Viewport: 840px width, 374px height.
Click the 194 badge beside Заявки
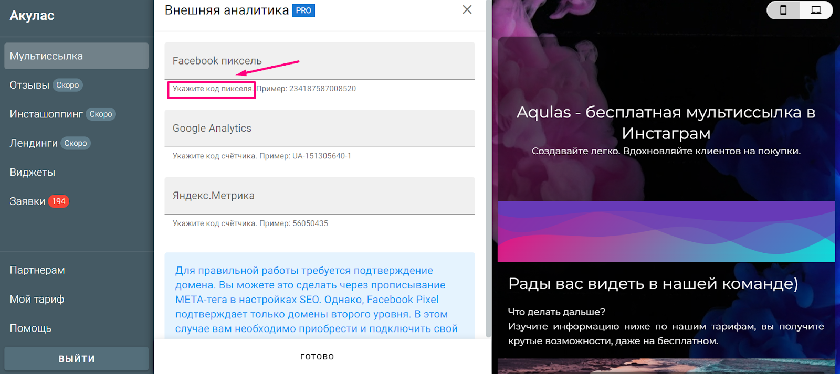59,201
